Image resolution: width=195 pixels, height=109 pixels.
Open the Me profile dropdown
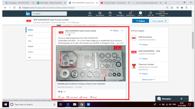140,13
